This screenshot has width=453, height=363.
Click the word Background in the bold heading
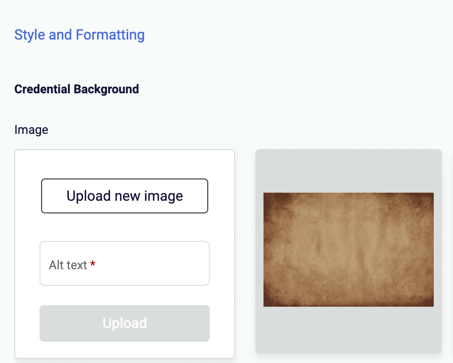pos(106,89)
